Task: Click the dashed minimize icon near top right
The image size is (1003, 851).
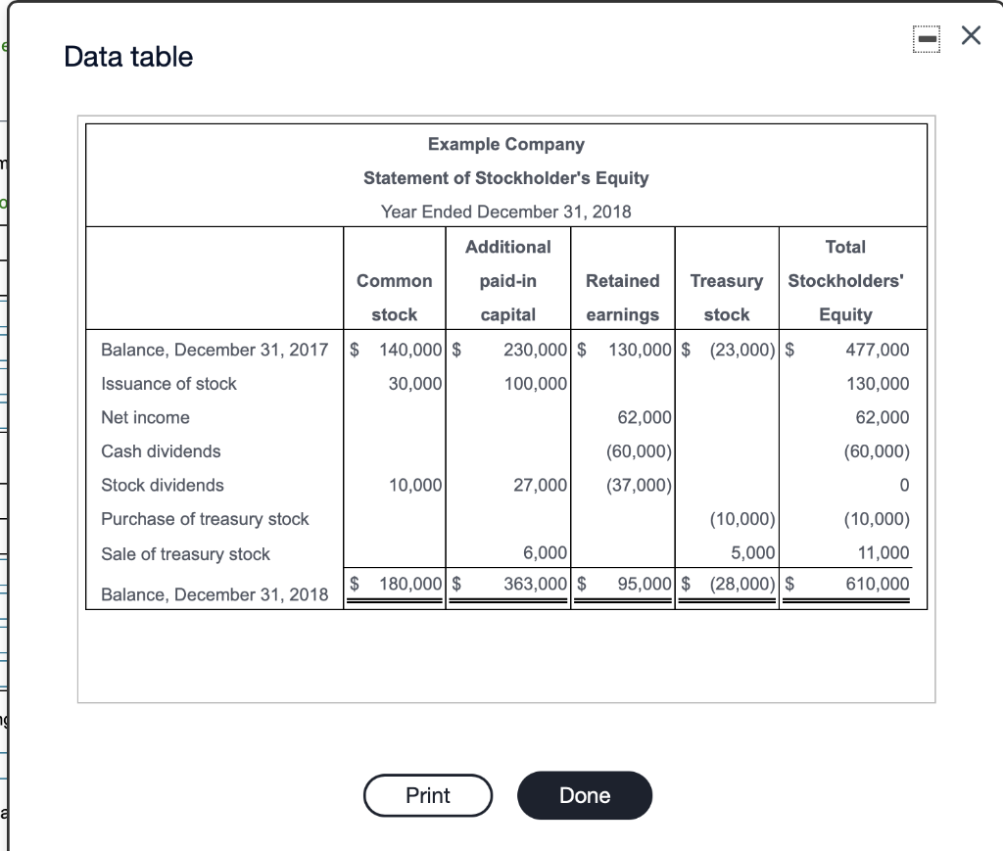Action: coord(925,35)
